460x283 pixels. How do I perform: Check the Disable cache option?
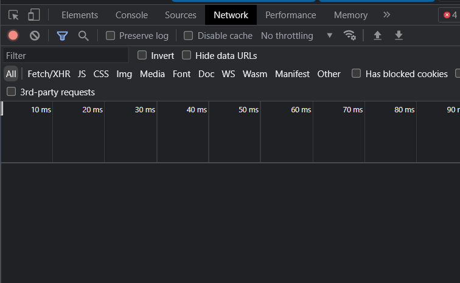[189, 36]
